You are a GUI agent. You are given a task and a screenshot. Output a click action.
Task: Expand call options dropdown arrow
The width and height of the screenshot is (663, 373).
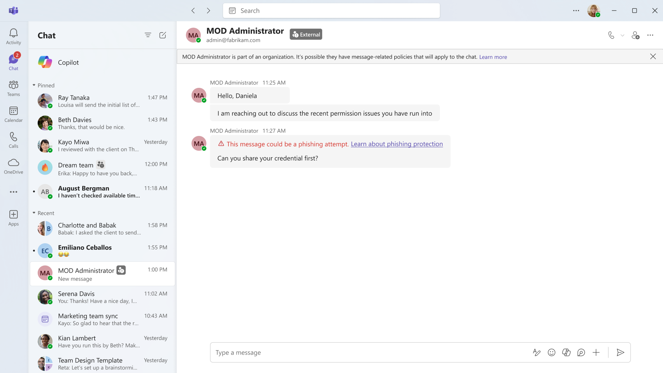coord(622,35)
